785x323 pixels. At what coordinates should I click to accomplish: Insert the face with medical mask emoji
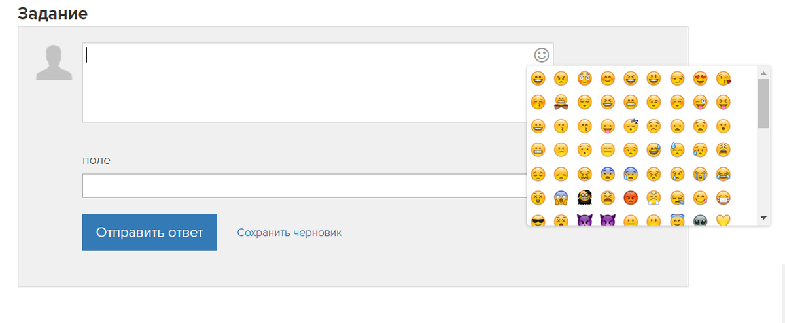pos(724,197)
